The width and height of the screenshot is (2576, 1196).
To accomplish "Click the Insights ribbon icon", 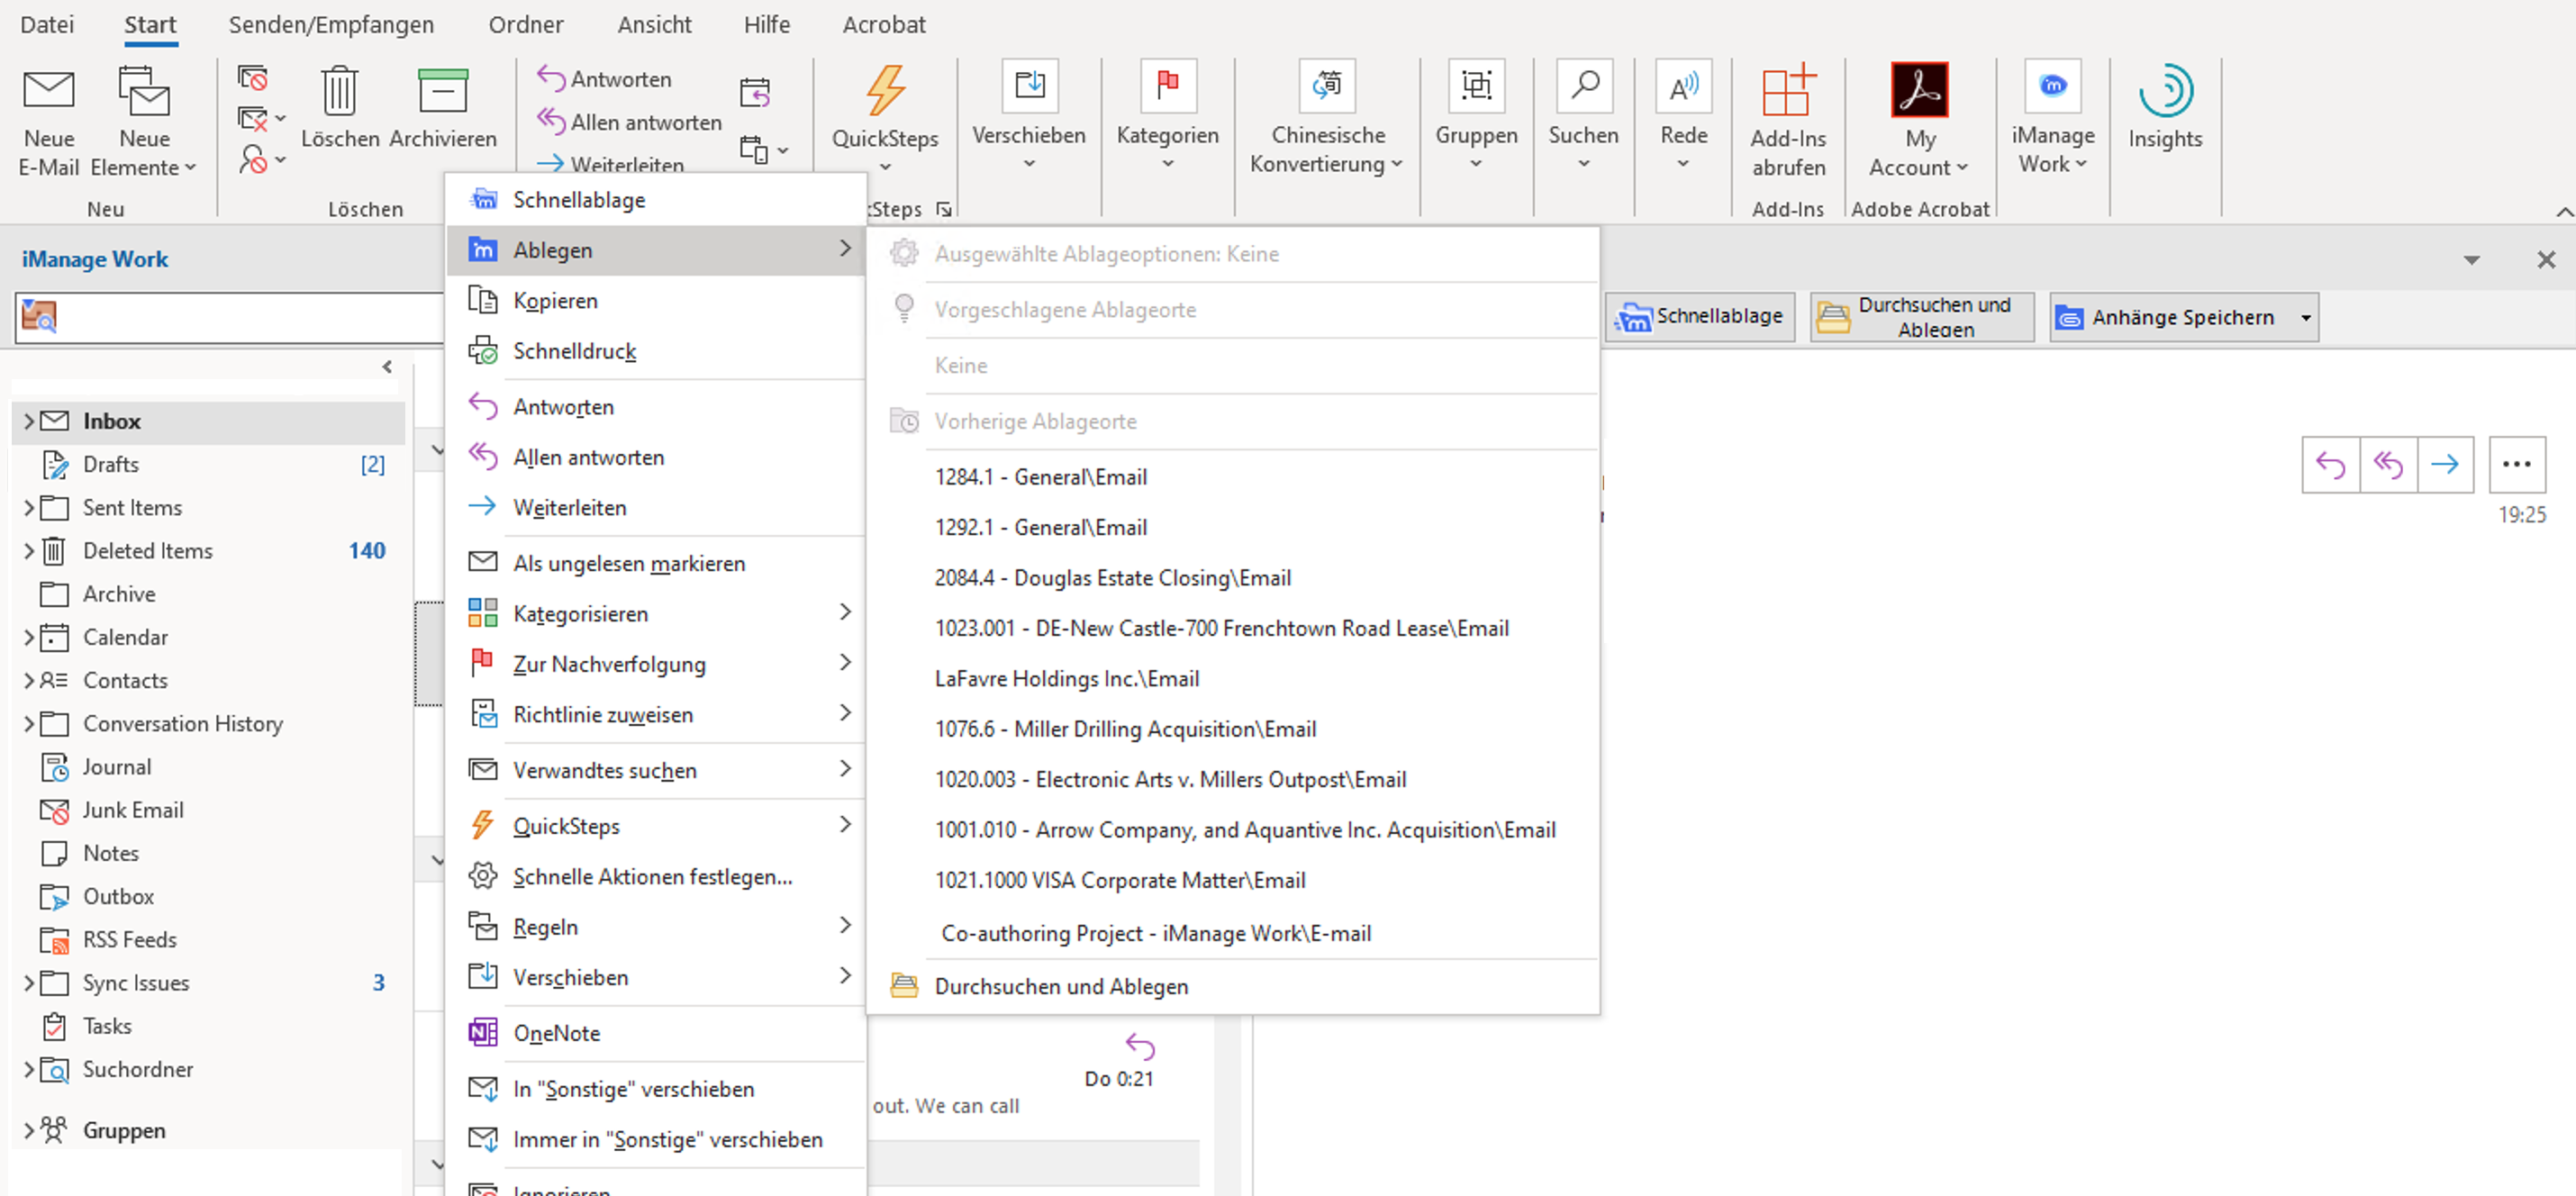I will [2164, 91].
